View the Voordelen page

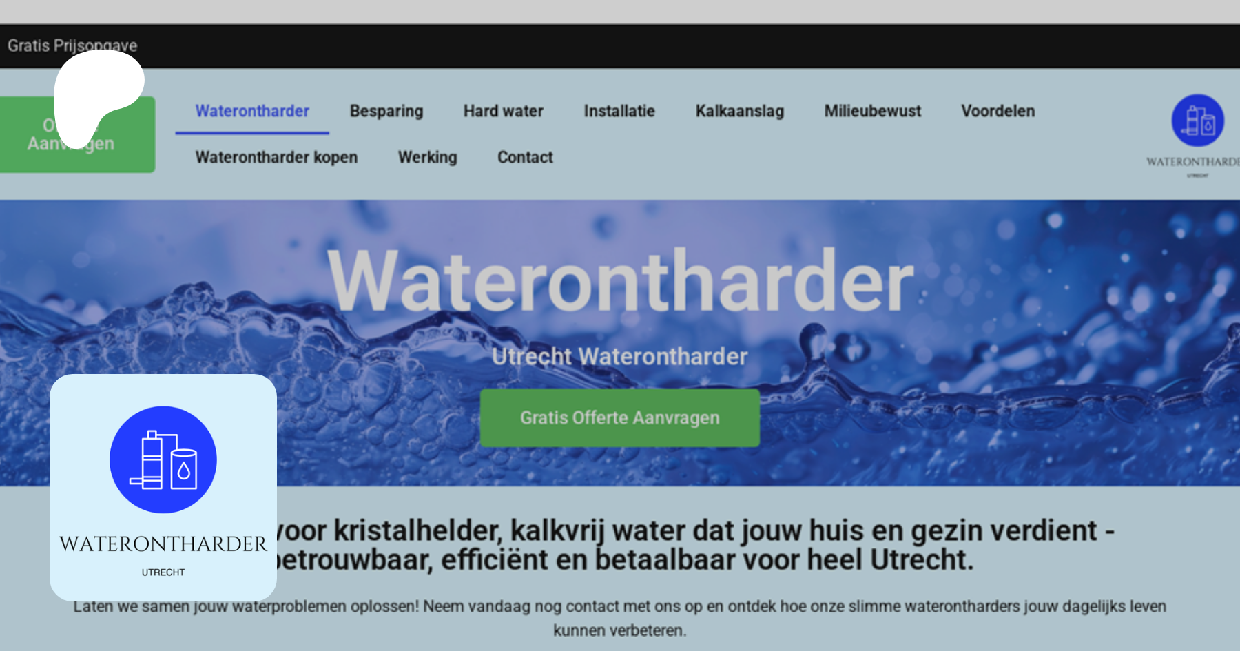[998, 111]
